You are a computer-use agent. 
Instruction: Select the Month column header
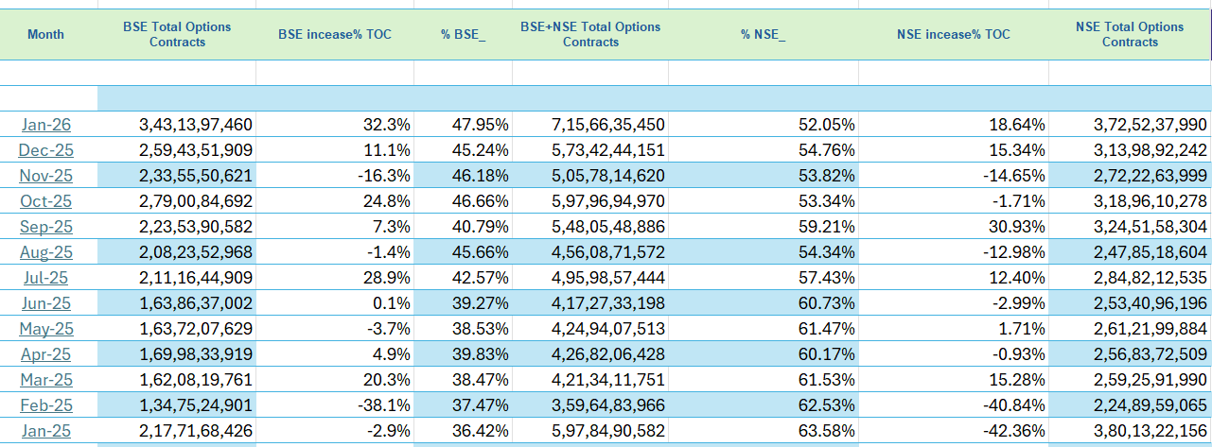(x=46, y=35)
